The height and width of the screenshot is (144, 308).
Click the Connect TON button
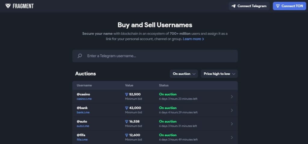290,6
